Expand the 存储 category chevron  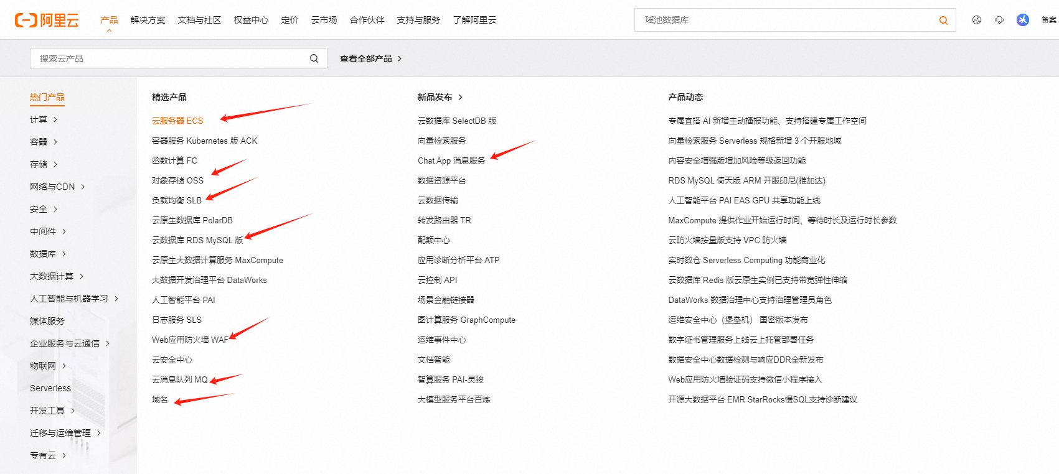pyautogui.click(x=55, y=164)
